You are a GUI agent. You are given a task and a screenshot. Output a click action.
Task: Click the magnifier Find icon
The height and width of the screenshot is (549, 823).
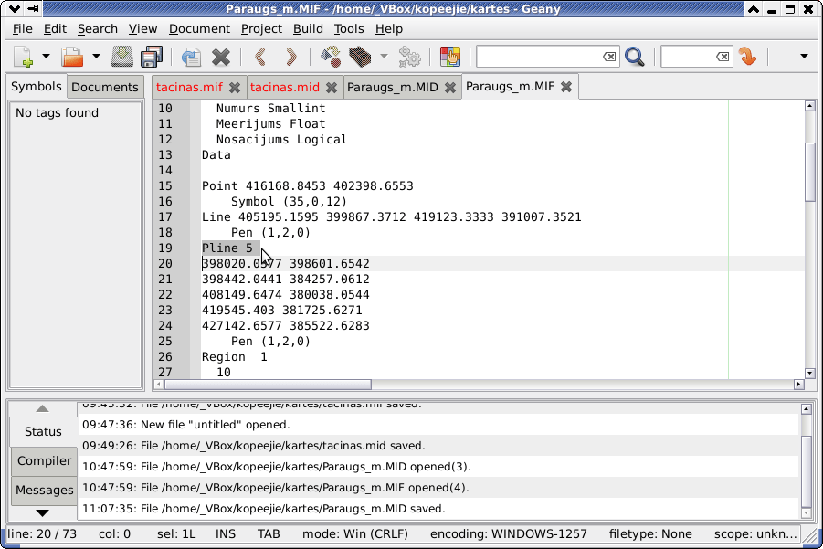[x=635, y=56]
